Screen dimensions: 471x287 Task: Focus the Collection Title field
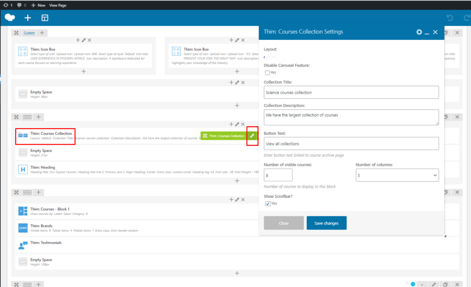point(351,92)
